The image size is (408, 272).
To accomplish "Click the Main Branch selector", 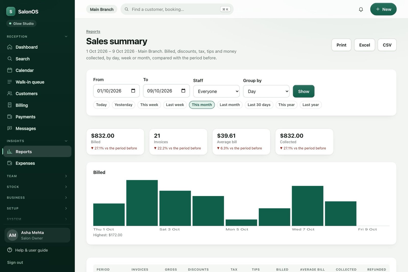I will (101, 9).
